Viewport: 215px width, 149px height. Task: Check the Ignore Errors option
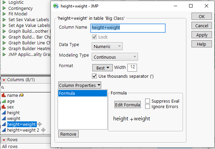148,106
